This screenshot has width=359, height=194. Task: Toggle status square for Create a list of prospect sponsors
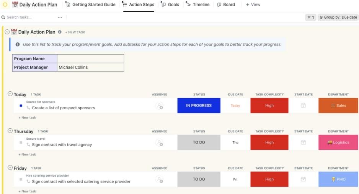[21, 106]
